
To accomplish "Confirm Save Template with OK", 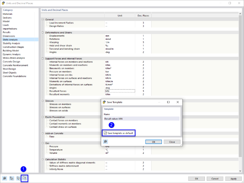I will [153, 142].
